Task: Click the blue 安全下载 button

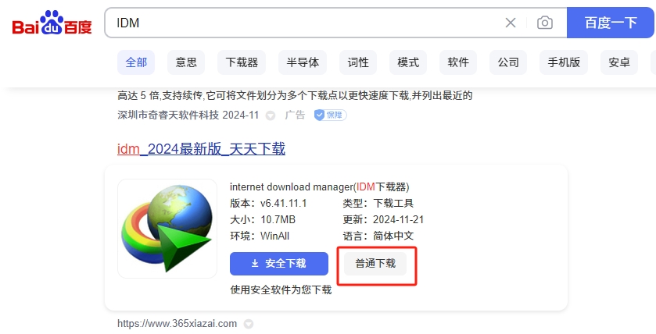Action: [x=279, y=264]
